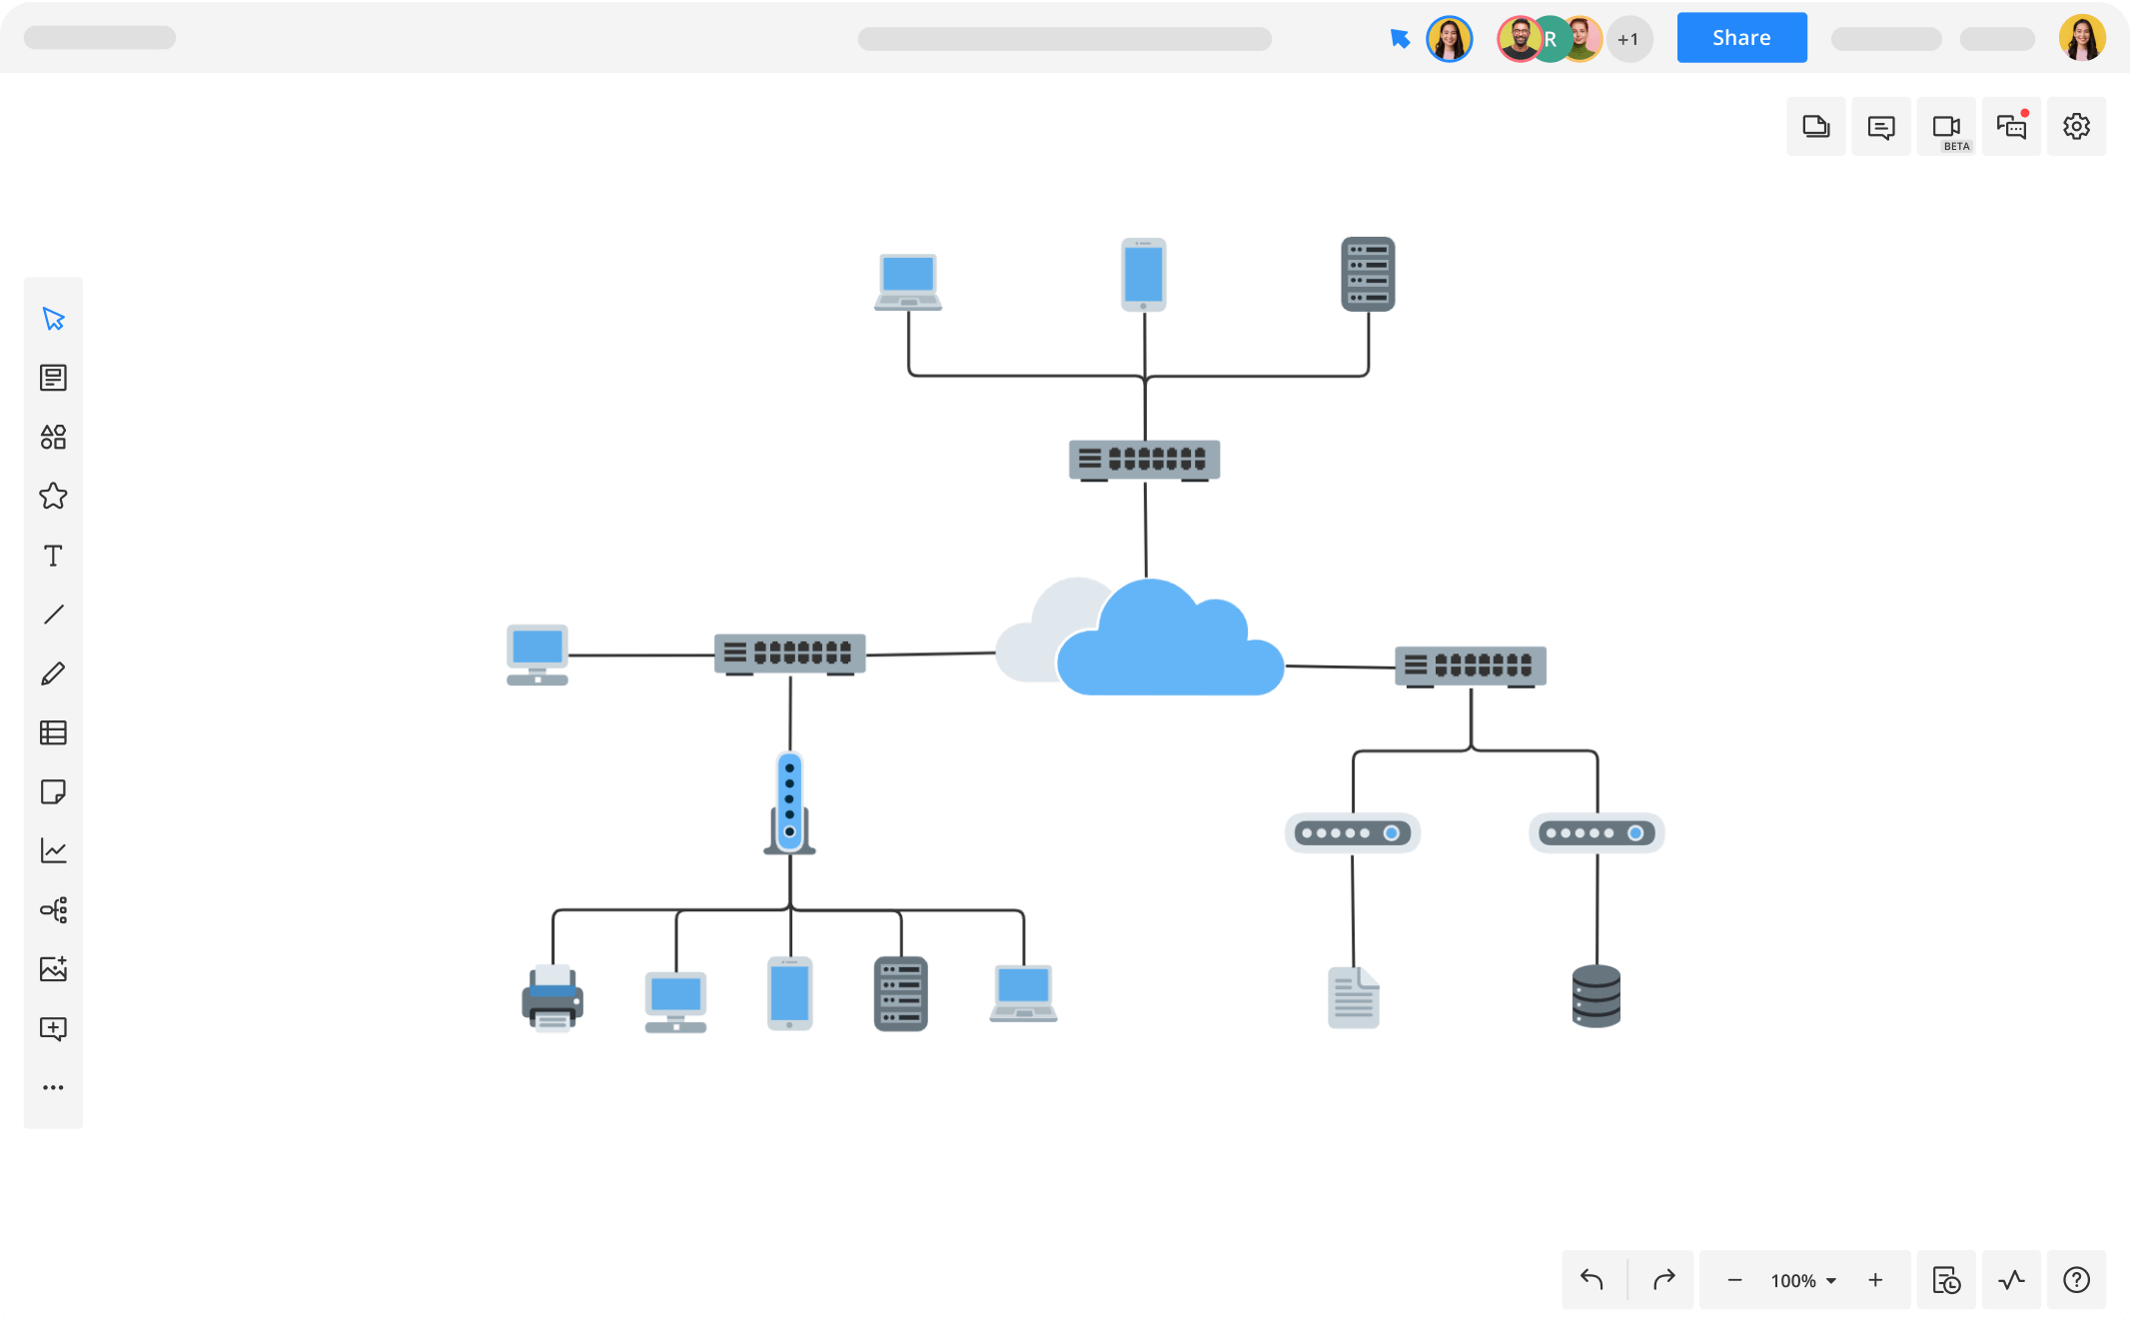Insert a chart from the sidebar

tap(53, 850)
